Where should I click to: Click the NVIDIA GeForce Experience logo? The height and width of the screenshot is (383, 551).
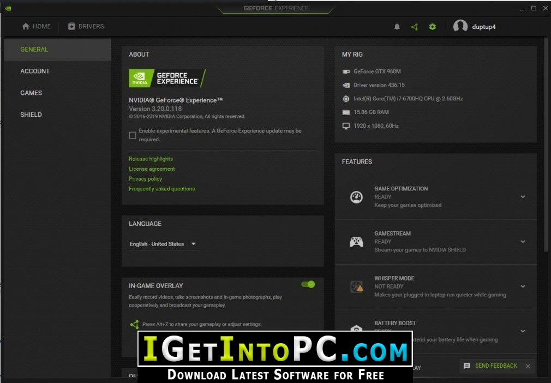click(167, 79)
